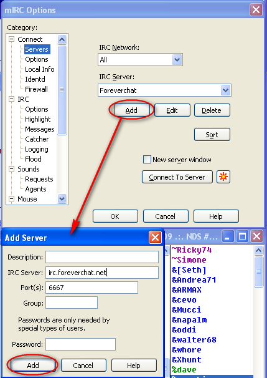Select Local Info in category tree
Image resolution: width=267 pixels, height=378 pixels.
click(40, 69)
